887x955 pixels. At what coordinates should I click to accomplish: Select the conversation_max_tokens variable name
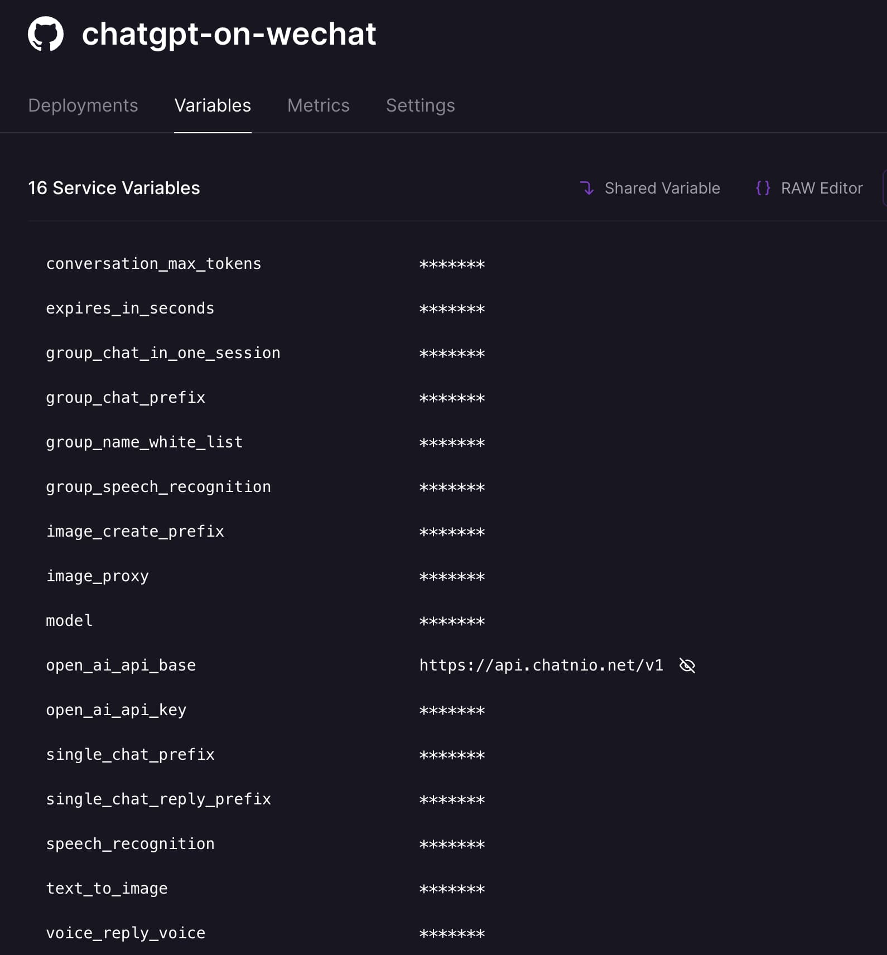153,264
